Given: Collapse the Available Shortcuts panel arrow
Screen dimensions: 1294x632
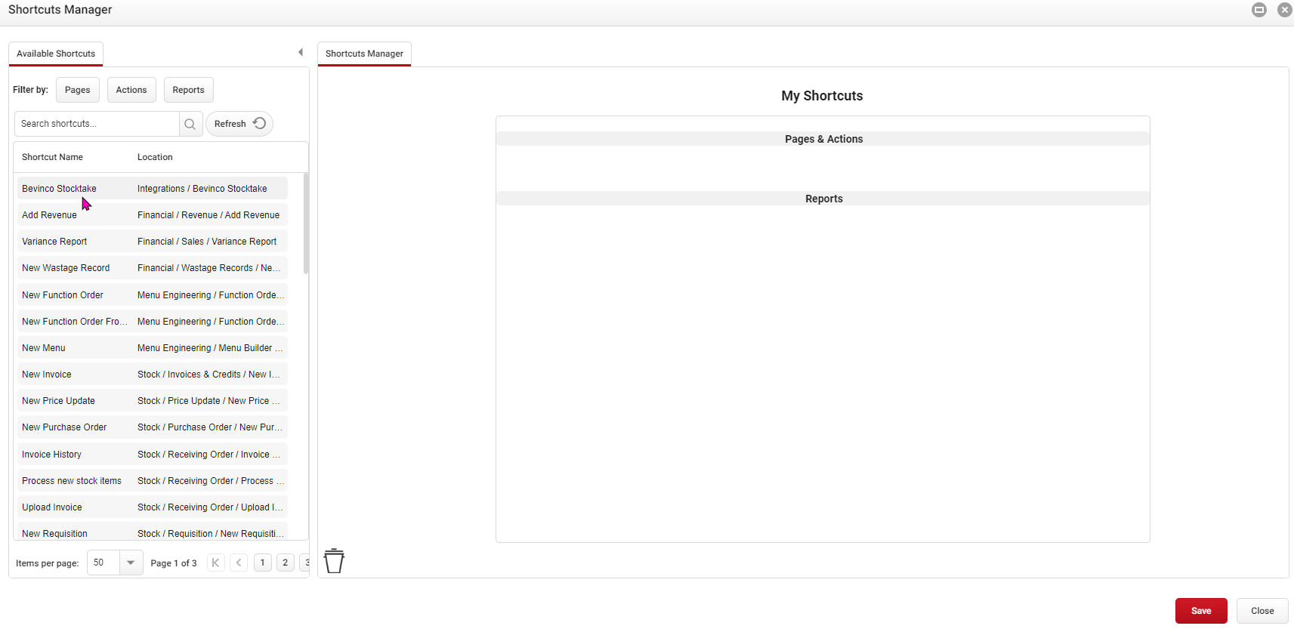Looking at the screenshot, I should pos(301,52).
